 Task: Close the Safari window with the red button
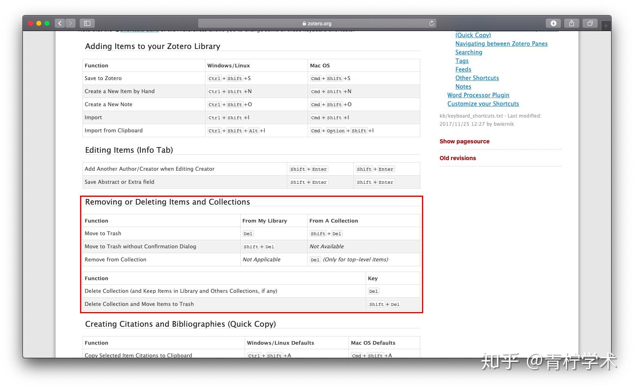click(31, 23)
